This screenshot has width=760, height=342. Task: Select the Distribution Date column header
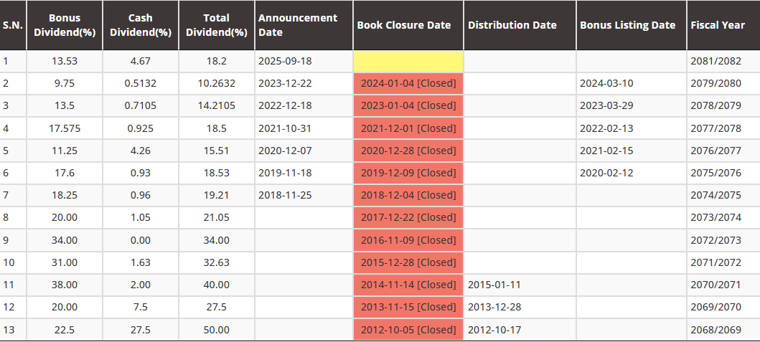coord(520,25)
